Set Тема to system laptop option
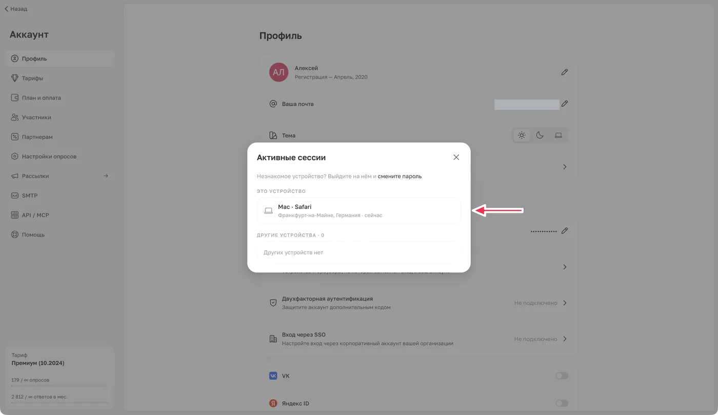The width and height of the screenshot is (718, 415). pyautogui.click(x=559, y=135)
